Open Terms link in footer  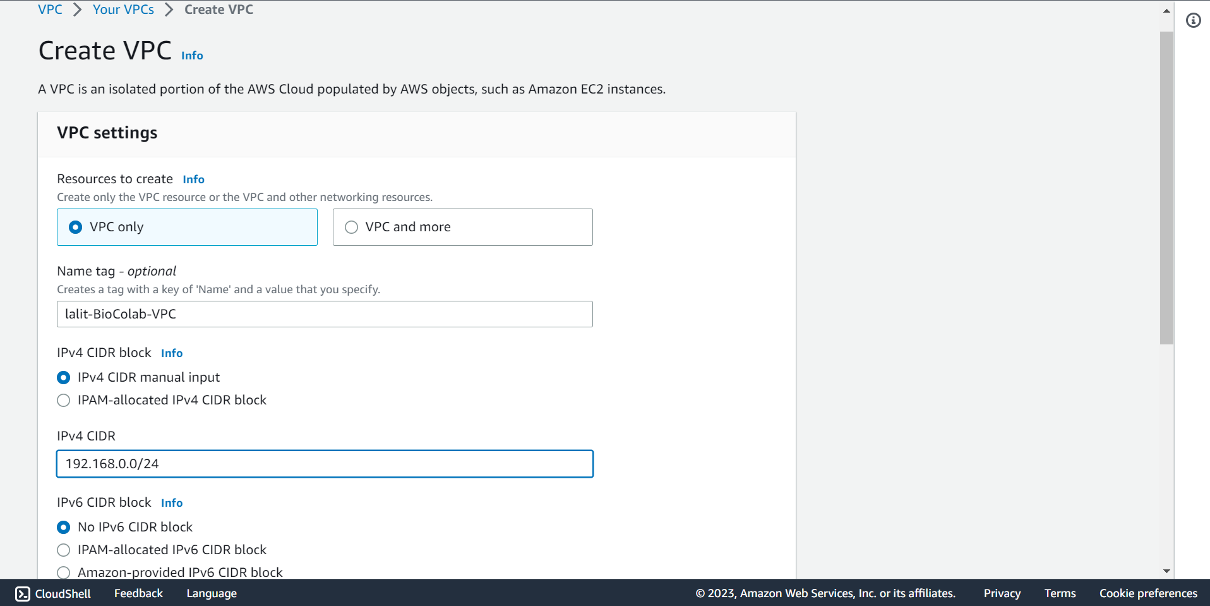pos(1060,593)
